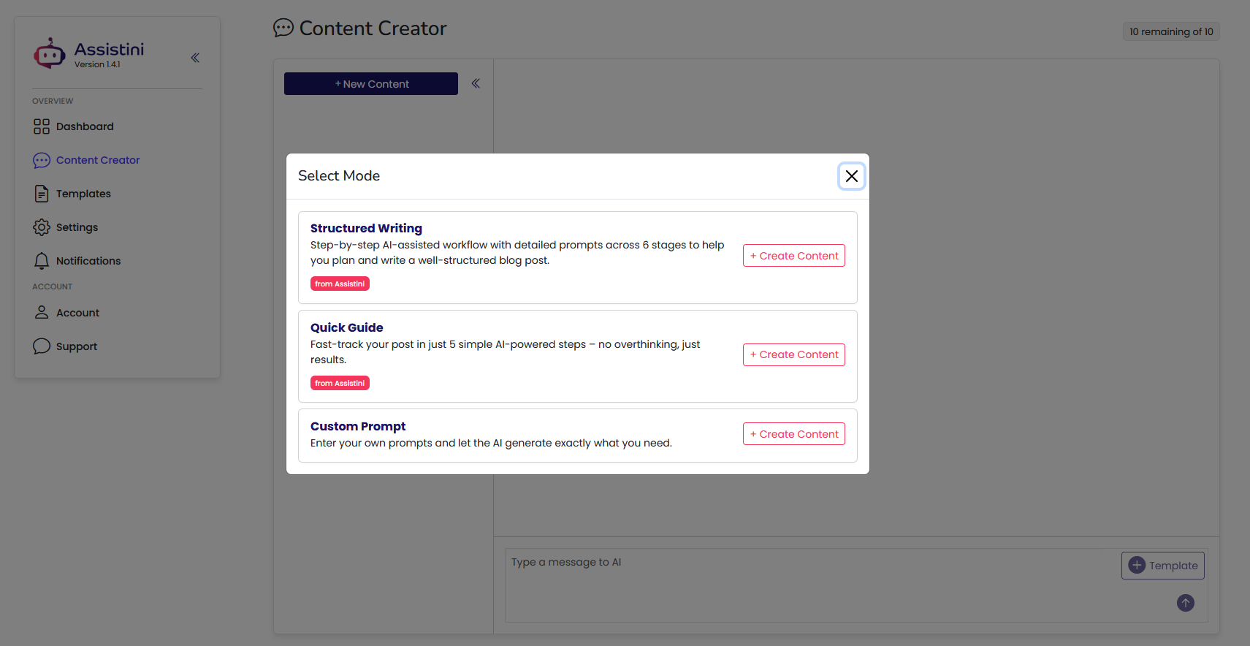This screenshot has height=646, width=1250.
Task: Create content using Structured Writing mode
Action: coord(794,256)
